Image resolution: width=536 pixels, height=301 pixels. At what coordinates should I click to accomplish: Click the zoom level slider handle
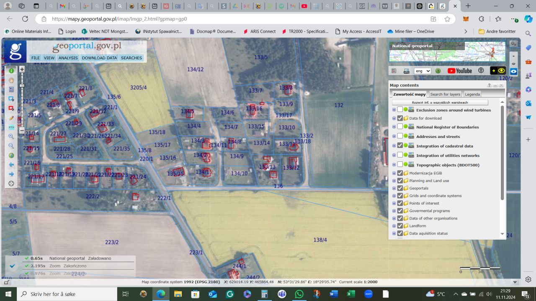[22, 86]
